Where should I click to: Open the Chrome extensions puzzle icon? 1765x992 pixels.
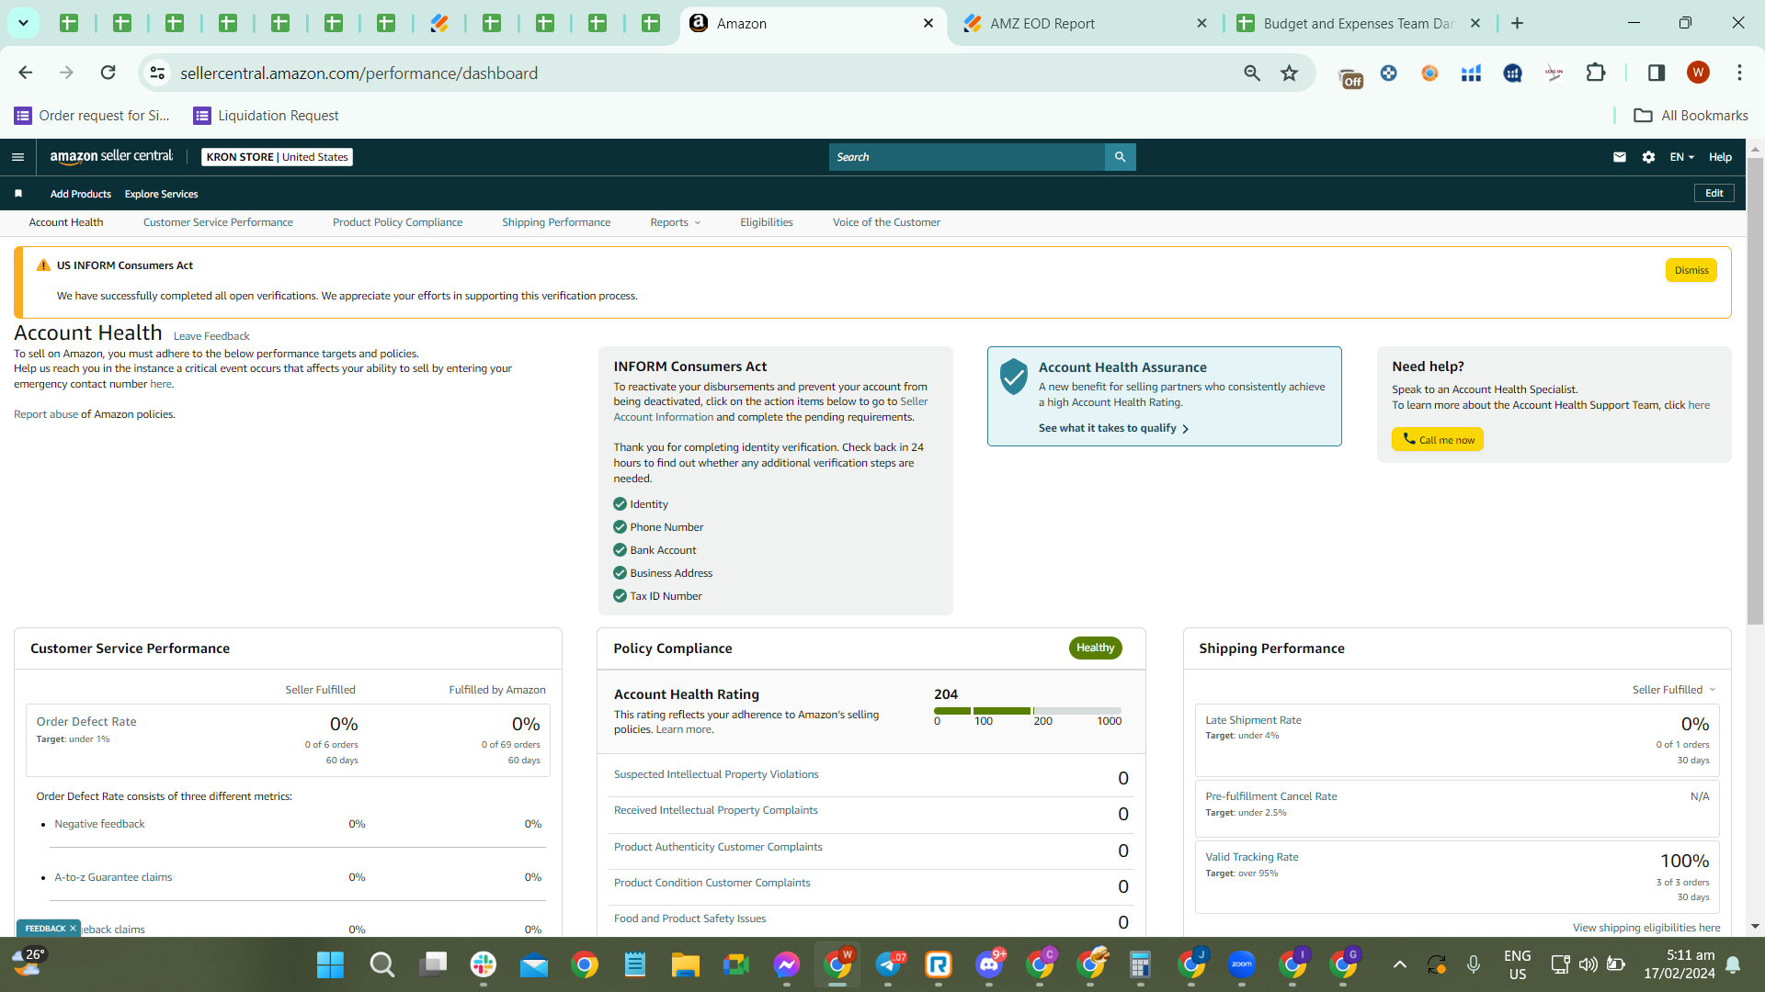[x=1596, y=73]
